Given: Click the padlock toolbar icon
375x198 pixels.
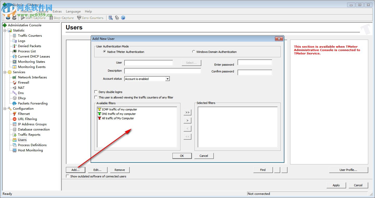Looking at the screenshot, I should pyautogui.click(x=117, y=18).
